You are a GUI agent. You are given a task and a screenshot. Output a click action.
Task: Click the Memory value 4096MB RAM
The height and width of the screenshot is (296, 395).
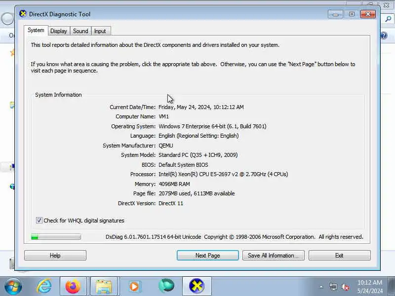tap(174, 184)
